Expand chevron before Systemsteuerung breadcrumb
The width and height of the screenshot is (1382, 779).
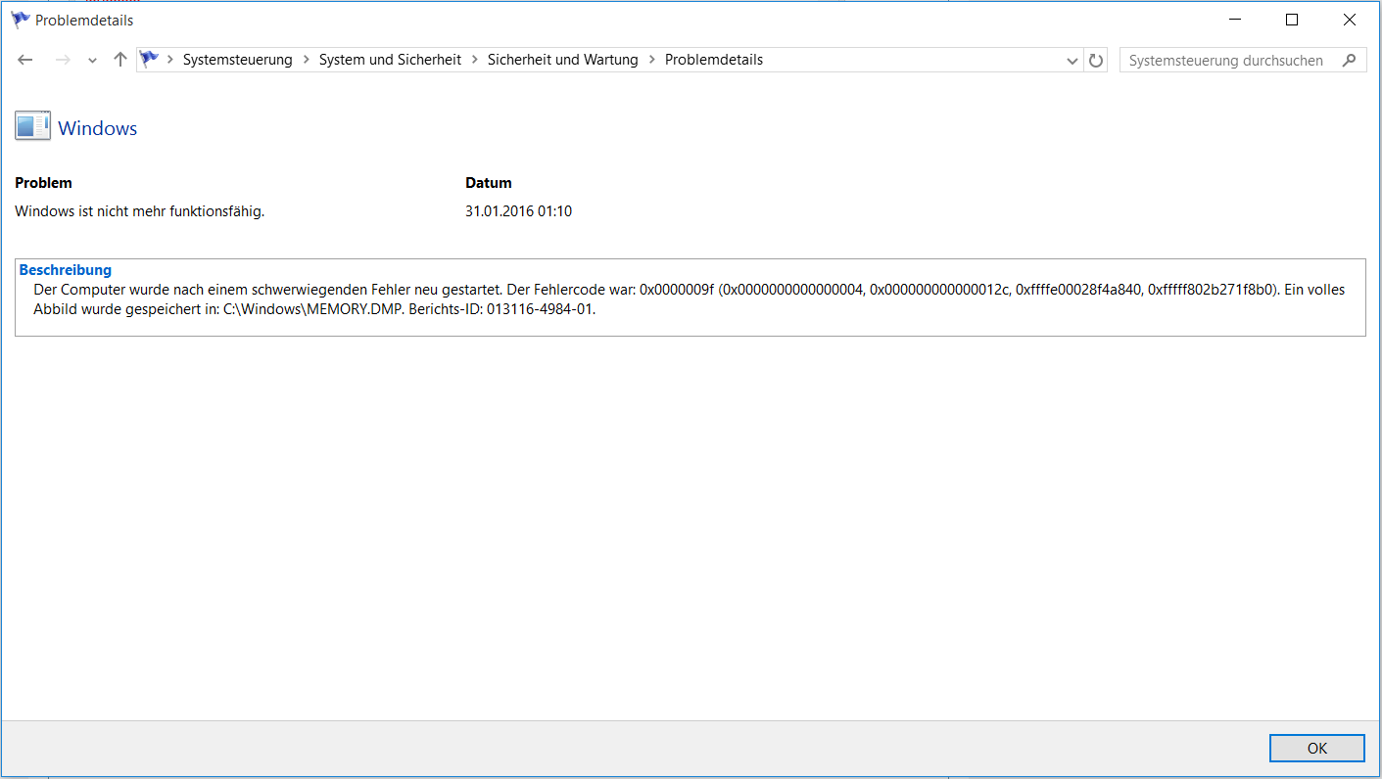pyautogui.click(x=170, y=60)
